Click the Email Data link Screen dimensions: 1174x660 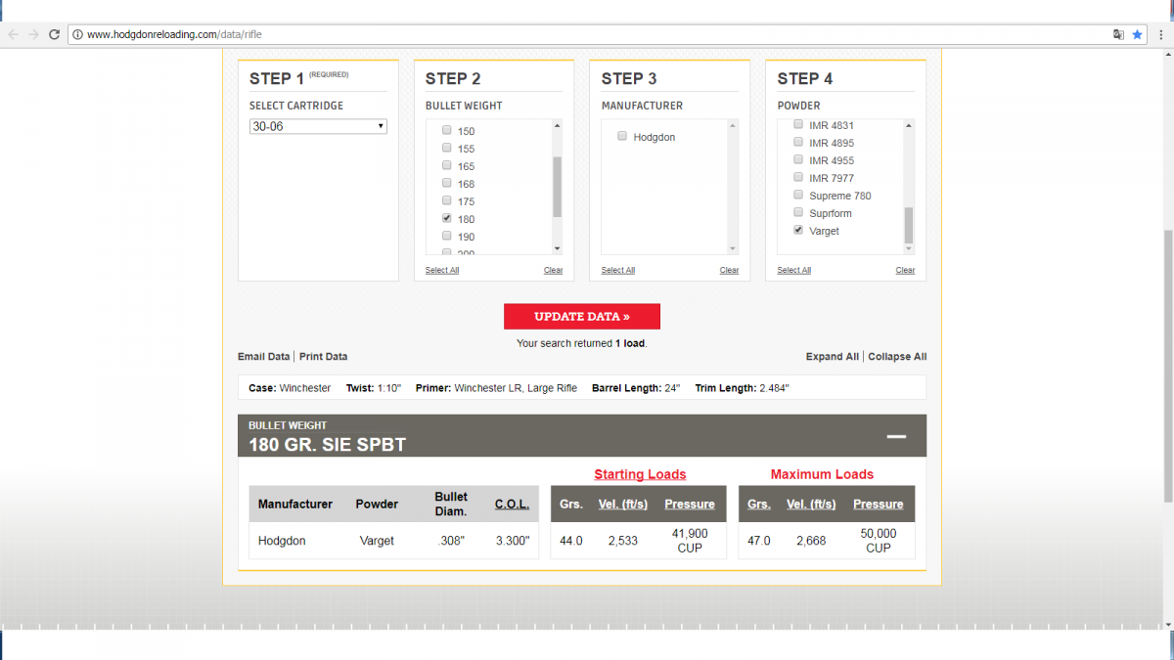click(x=264, y=357)
